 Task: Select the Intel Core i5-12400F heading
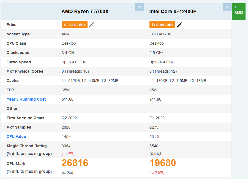(x=173, y=12)
